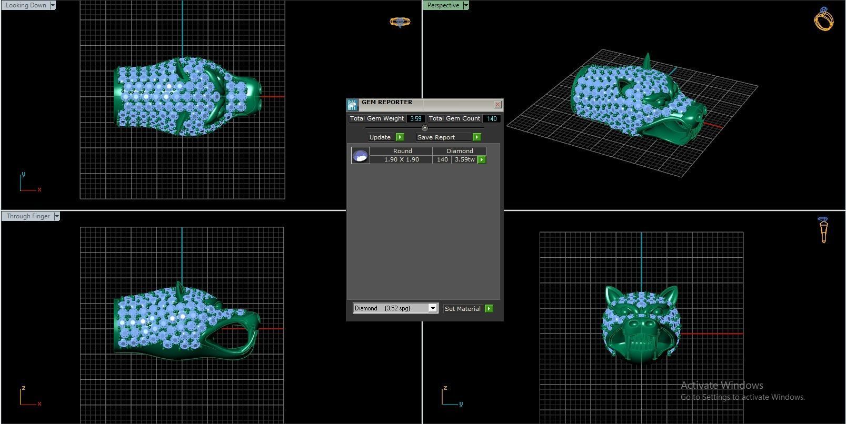846x424 pixels.
Task: Select the '1.90 X 1.90' size cell
Action: pos(402,159)
